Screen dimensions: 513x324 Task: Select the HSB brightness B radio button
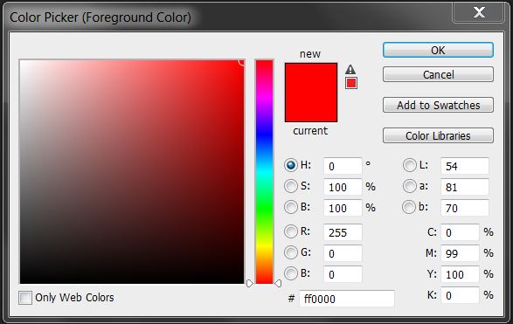point(290,207)
